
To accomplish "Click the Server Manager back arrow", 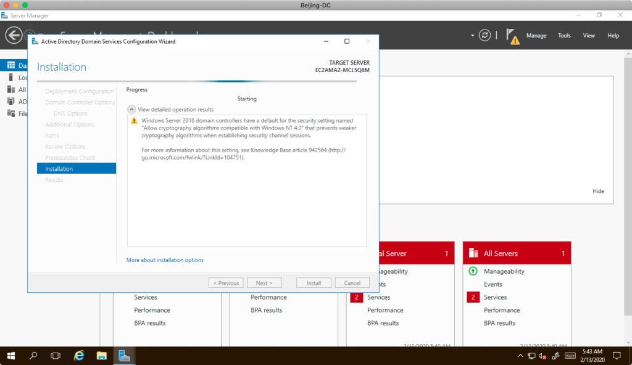I will pyautogui.click(x=14, y=35).
